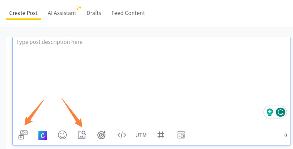Open the UTM parameters tool
This screenshot has height=149, width=293.
pyautogui.click(x=141, y=135)
